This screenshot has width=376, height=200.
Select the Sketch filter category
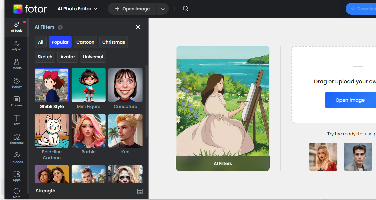coord(45,57)
